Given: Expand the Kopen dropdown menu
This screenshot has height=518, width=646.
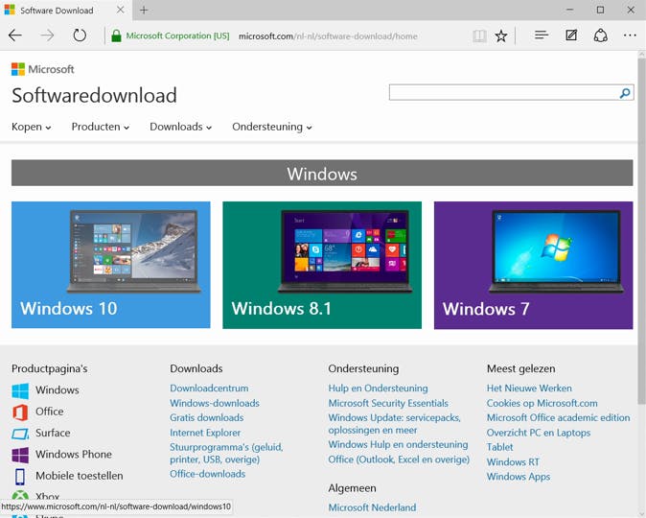Looking at the screenshot, I should pos(32,127).
